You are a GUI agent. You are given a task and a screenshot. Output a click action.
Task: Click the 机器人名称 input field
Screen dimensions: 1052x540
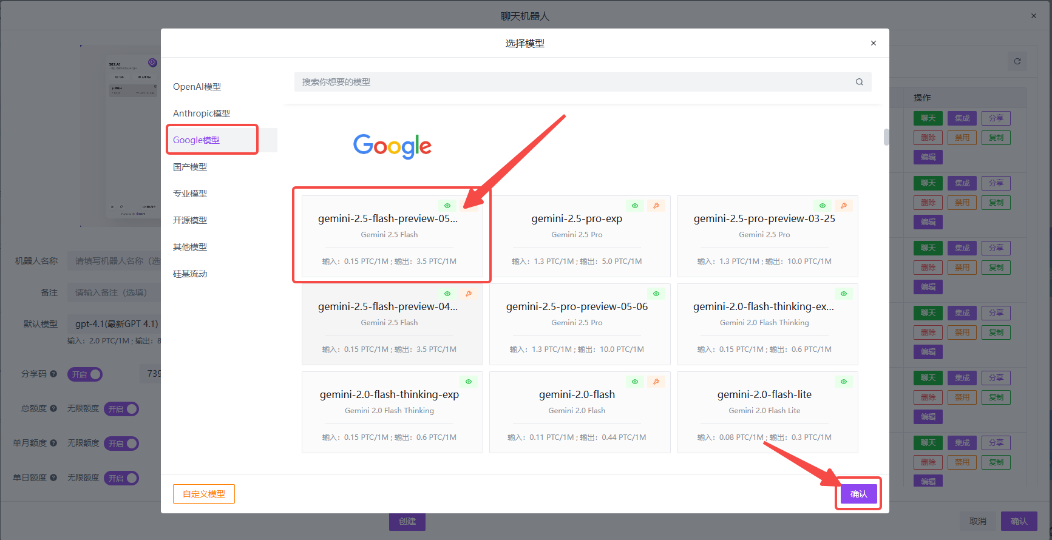[114, 261]
